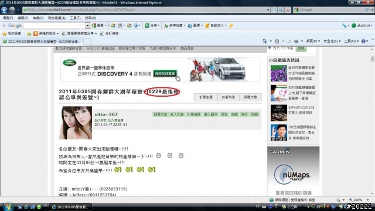
Task: Click the blue Help question mark icon
Action: click(363, 41)
